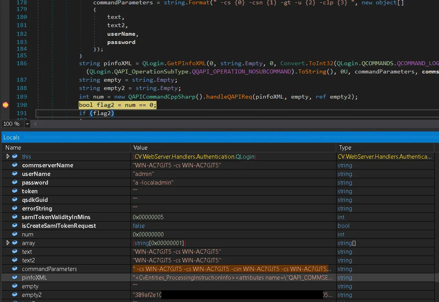Toggle the breakpoint on line 190
This screenshot has height=302, width=439.
pyautogui.click(x=5, y=105)
